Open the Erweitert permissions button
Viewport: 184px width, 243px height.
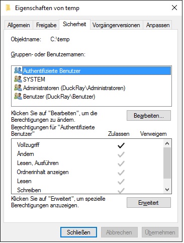[x=149, y=203]
